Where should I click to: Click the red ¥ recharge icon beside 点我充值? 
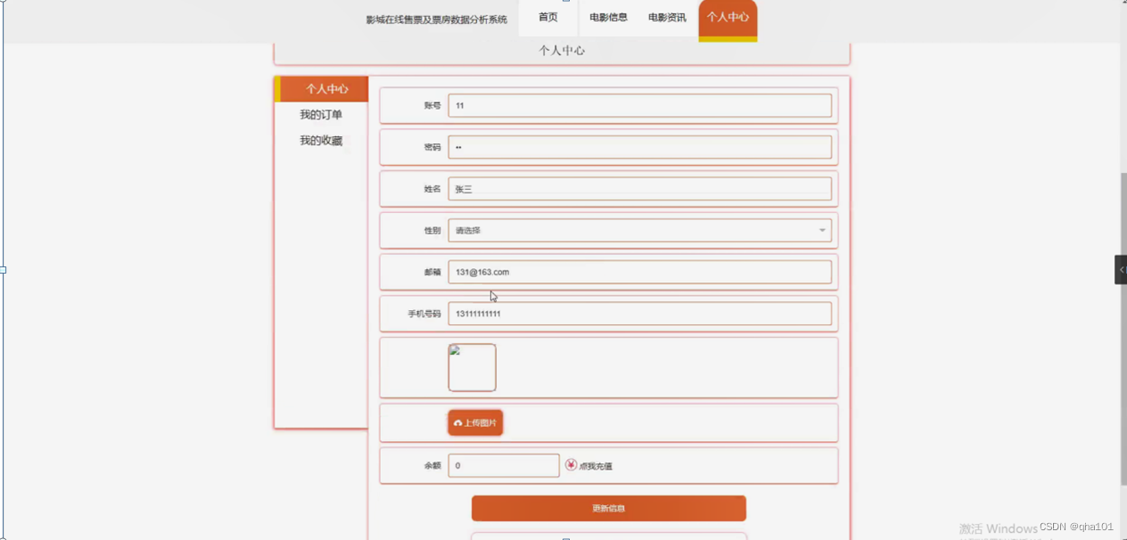(571, 464)
